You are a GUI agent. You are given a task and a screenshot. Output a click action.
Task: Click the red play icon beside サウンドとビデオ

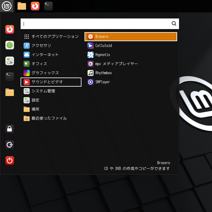click(x=27, y=82)
